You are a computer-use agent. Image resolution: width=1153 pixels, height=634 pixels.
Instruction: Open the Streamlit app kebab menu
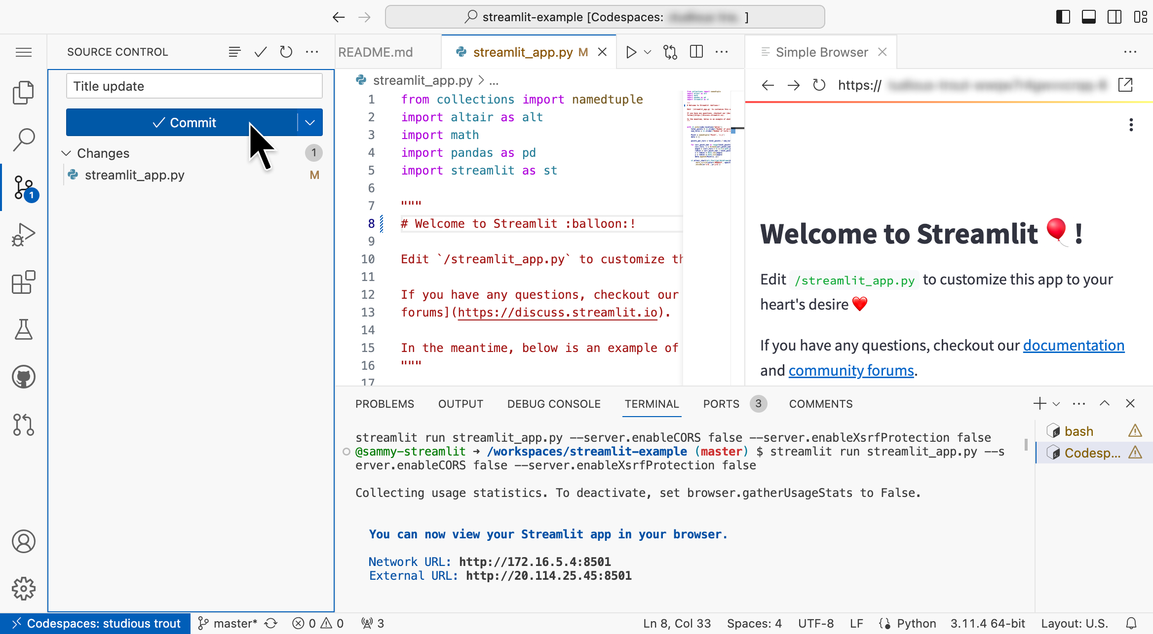pos(1131,125)
